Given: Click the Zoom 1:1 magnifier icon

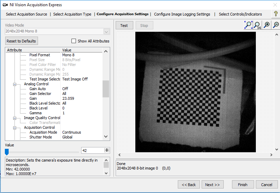Looking at the screenshot, I should 257,25.
